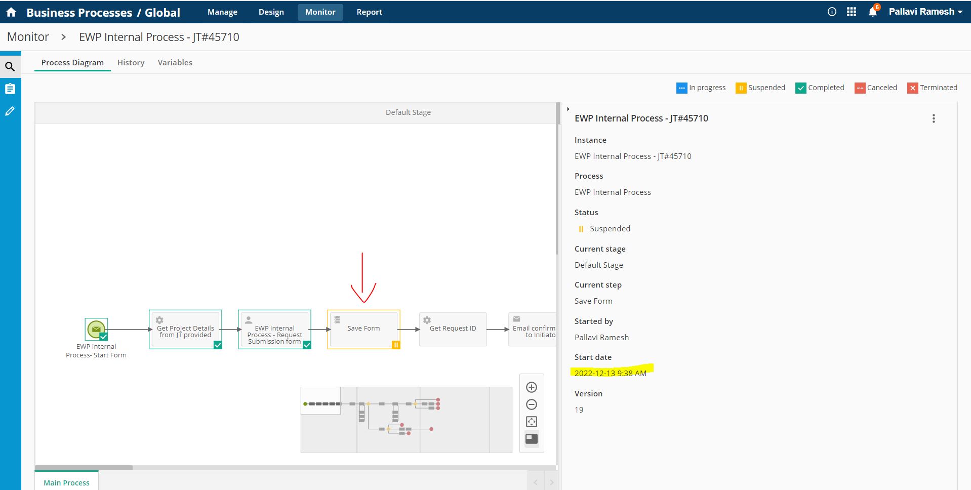The image size is (971, 490).
Task: Click the info circle icon
Action: [x=832, y=12]
